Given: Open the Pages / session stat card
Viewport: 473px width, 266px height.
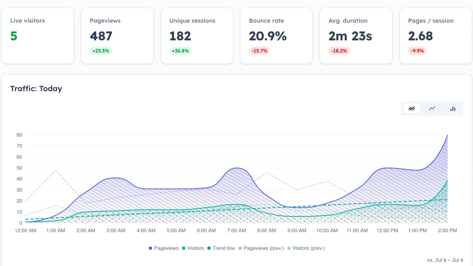Looking at the screenshot, I should pyautogui.click(x=436, y=36).
